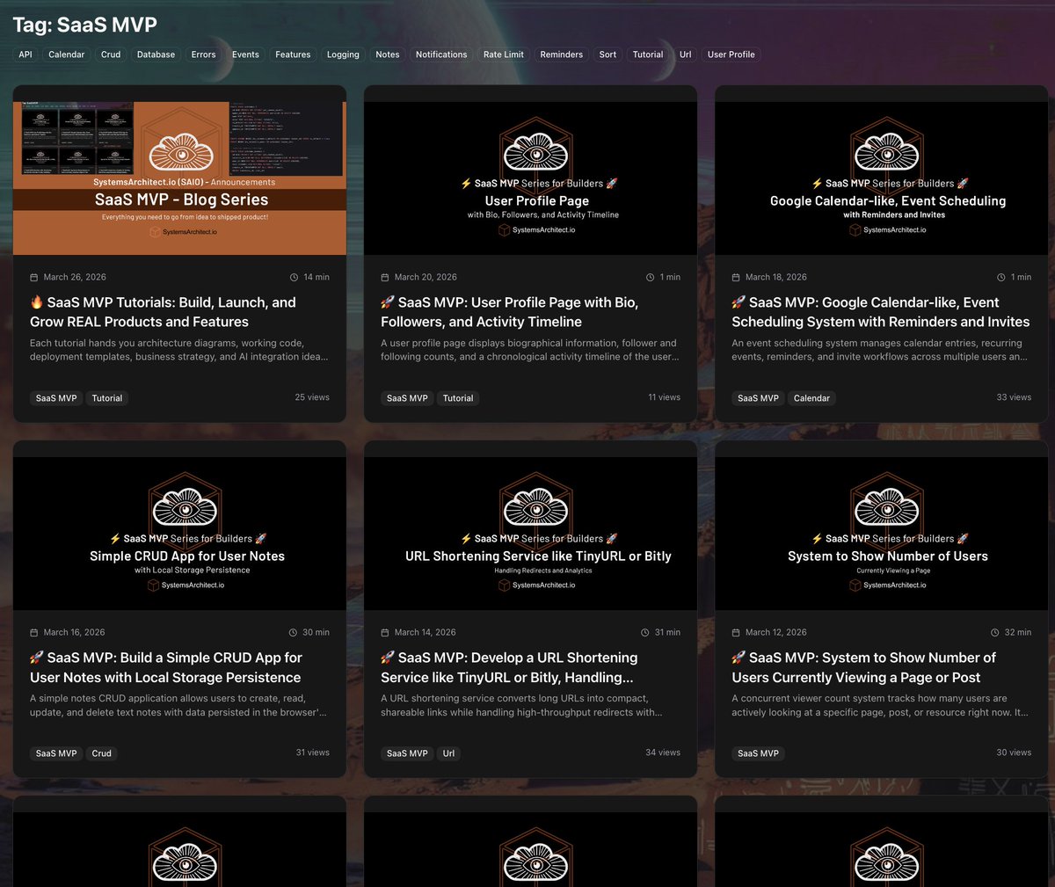The height and width of the screenshot is (887, 1055).
Task: Click the calendar icon beside March 12, 2026
Action: pos(736,632)
